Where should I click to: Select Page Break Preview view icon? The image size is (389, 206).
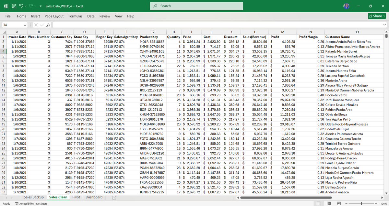pyautogui.click(x=339, y=203)
